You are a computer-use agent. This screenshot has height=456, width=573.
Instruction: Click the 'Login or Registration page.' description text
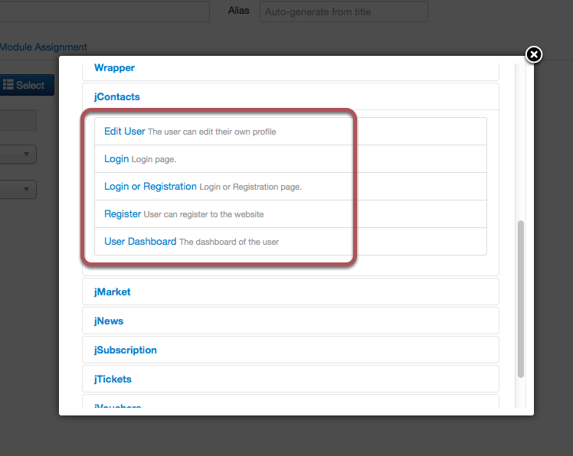coord(250,187)
